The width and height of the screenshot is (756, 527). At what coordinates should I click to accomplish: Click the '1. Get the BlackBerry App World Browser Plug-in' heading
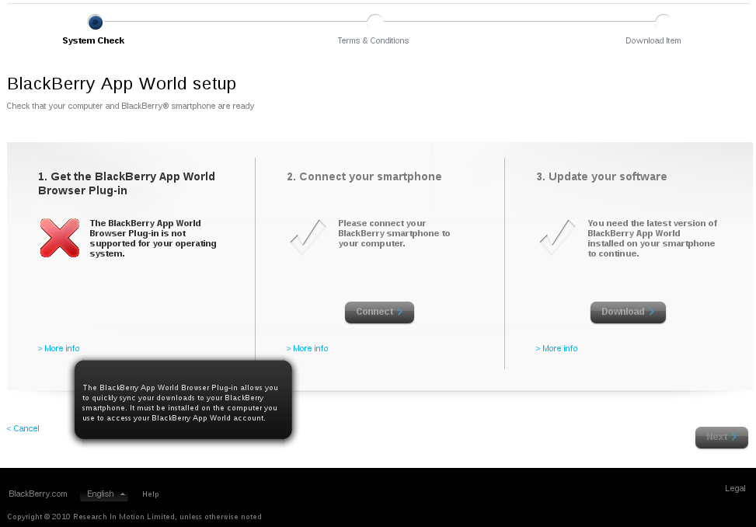127,183
